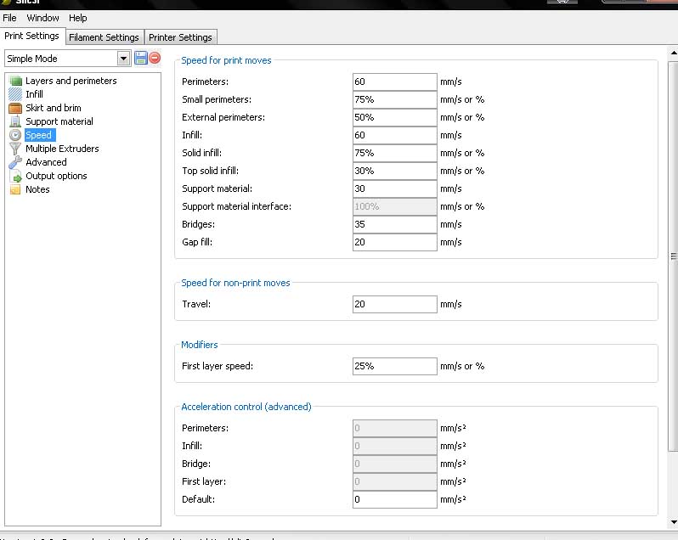The image size is (678, 540).
Task: Open the Window menu
Action: coord(42,18)
